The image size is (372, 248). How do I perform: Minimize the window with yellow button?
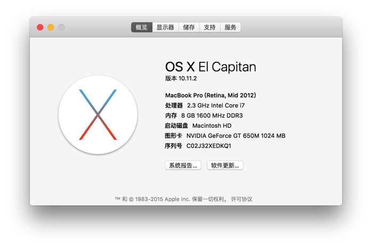pyautogui.click(x=51, y=27)
